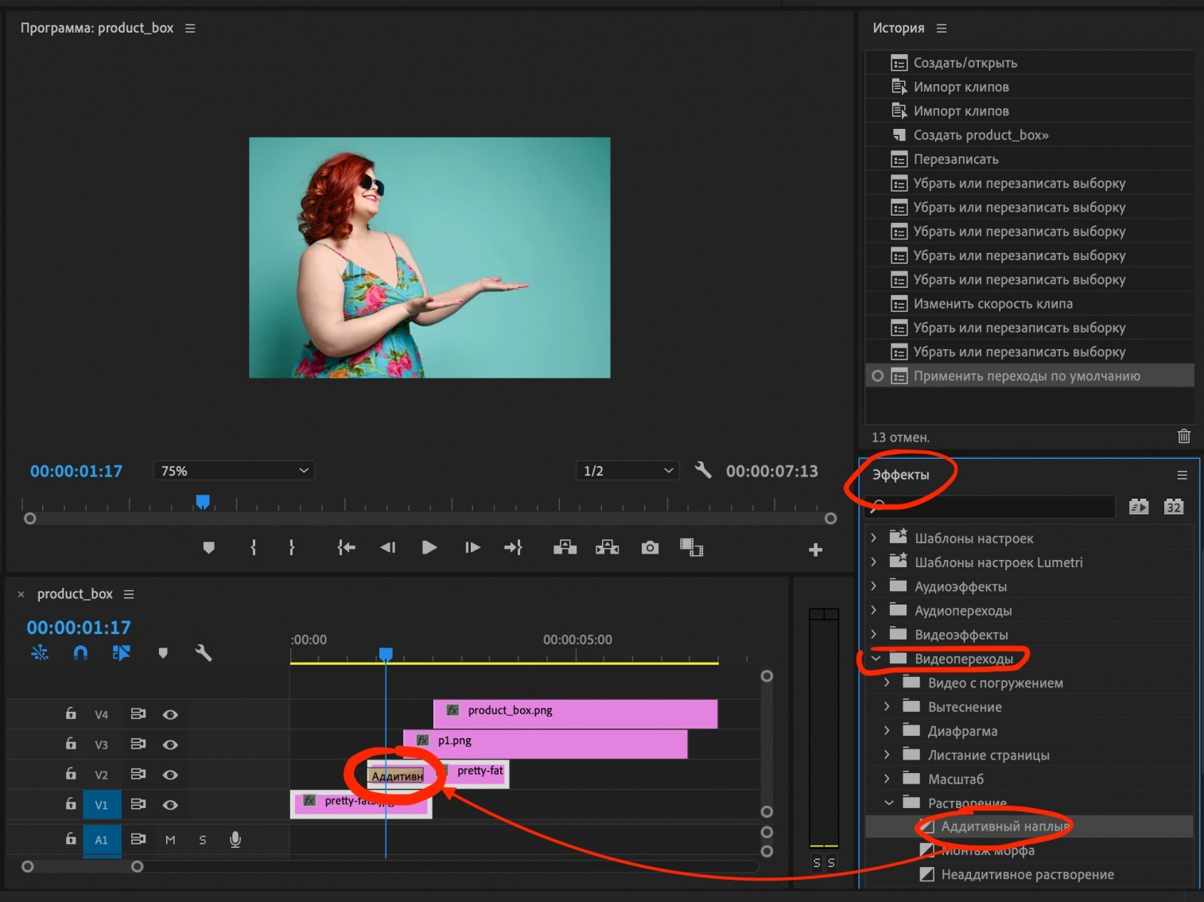Expand Шаблоны настроек Lumetri folder
1204x902 pixels.
[x=874, y=562]
